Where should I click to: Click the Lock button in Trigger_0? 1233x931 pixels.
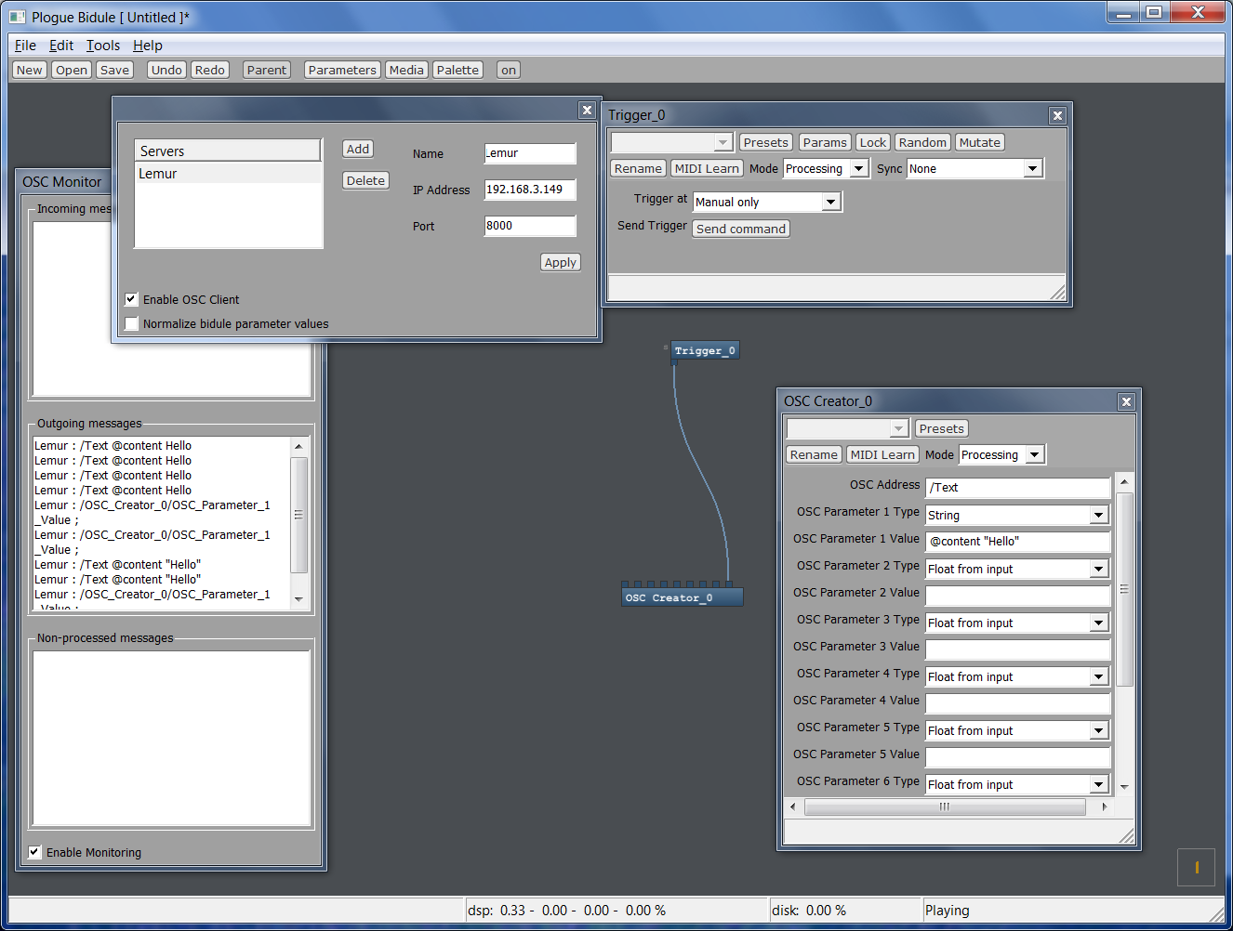(x=873, y=142)
